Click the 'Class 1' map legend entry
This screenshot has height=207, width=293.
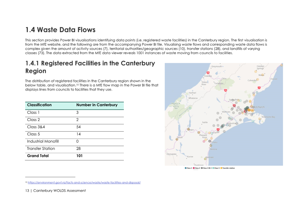point(188,168)
